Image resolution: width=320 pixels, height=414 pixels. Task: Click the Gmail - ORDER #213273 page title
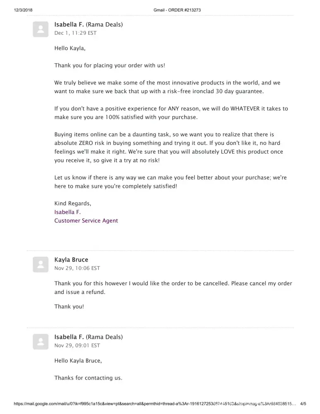[177, 10]
